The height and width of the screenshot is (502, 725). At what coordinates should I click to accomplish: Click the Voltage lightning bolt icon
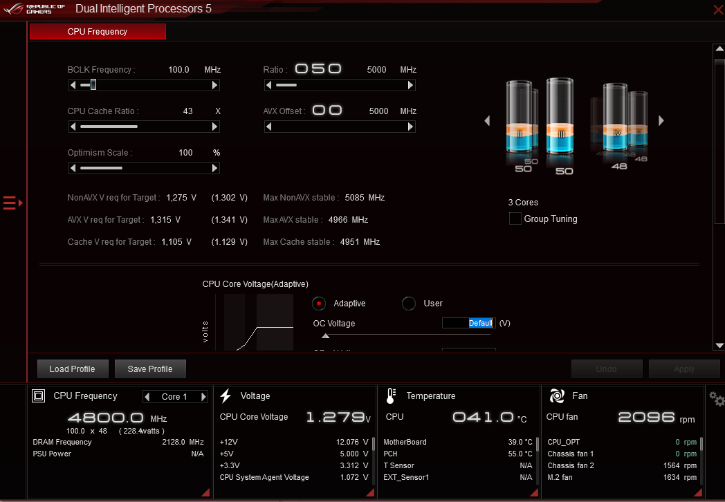click(x=226, y=396)
